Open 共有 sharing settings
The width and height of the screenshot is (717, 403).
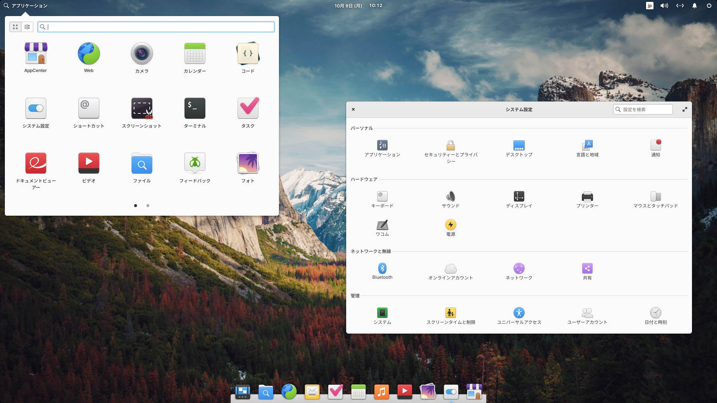(587, 269)
